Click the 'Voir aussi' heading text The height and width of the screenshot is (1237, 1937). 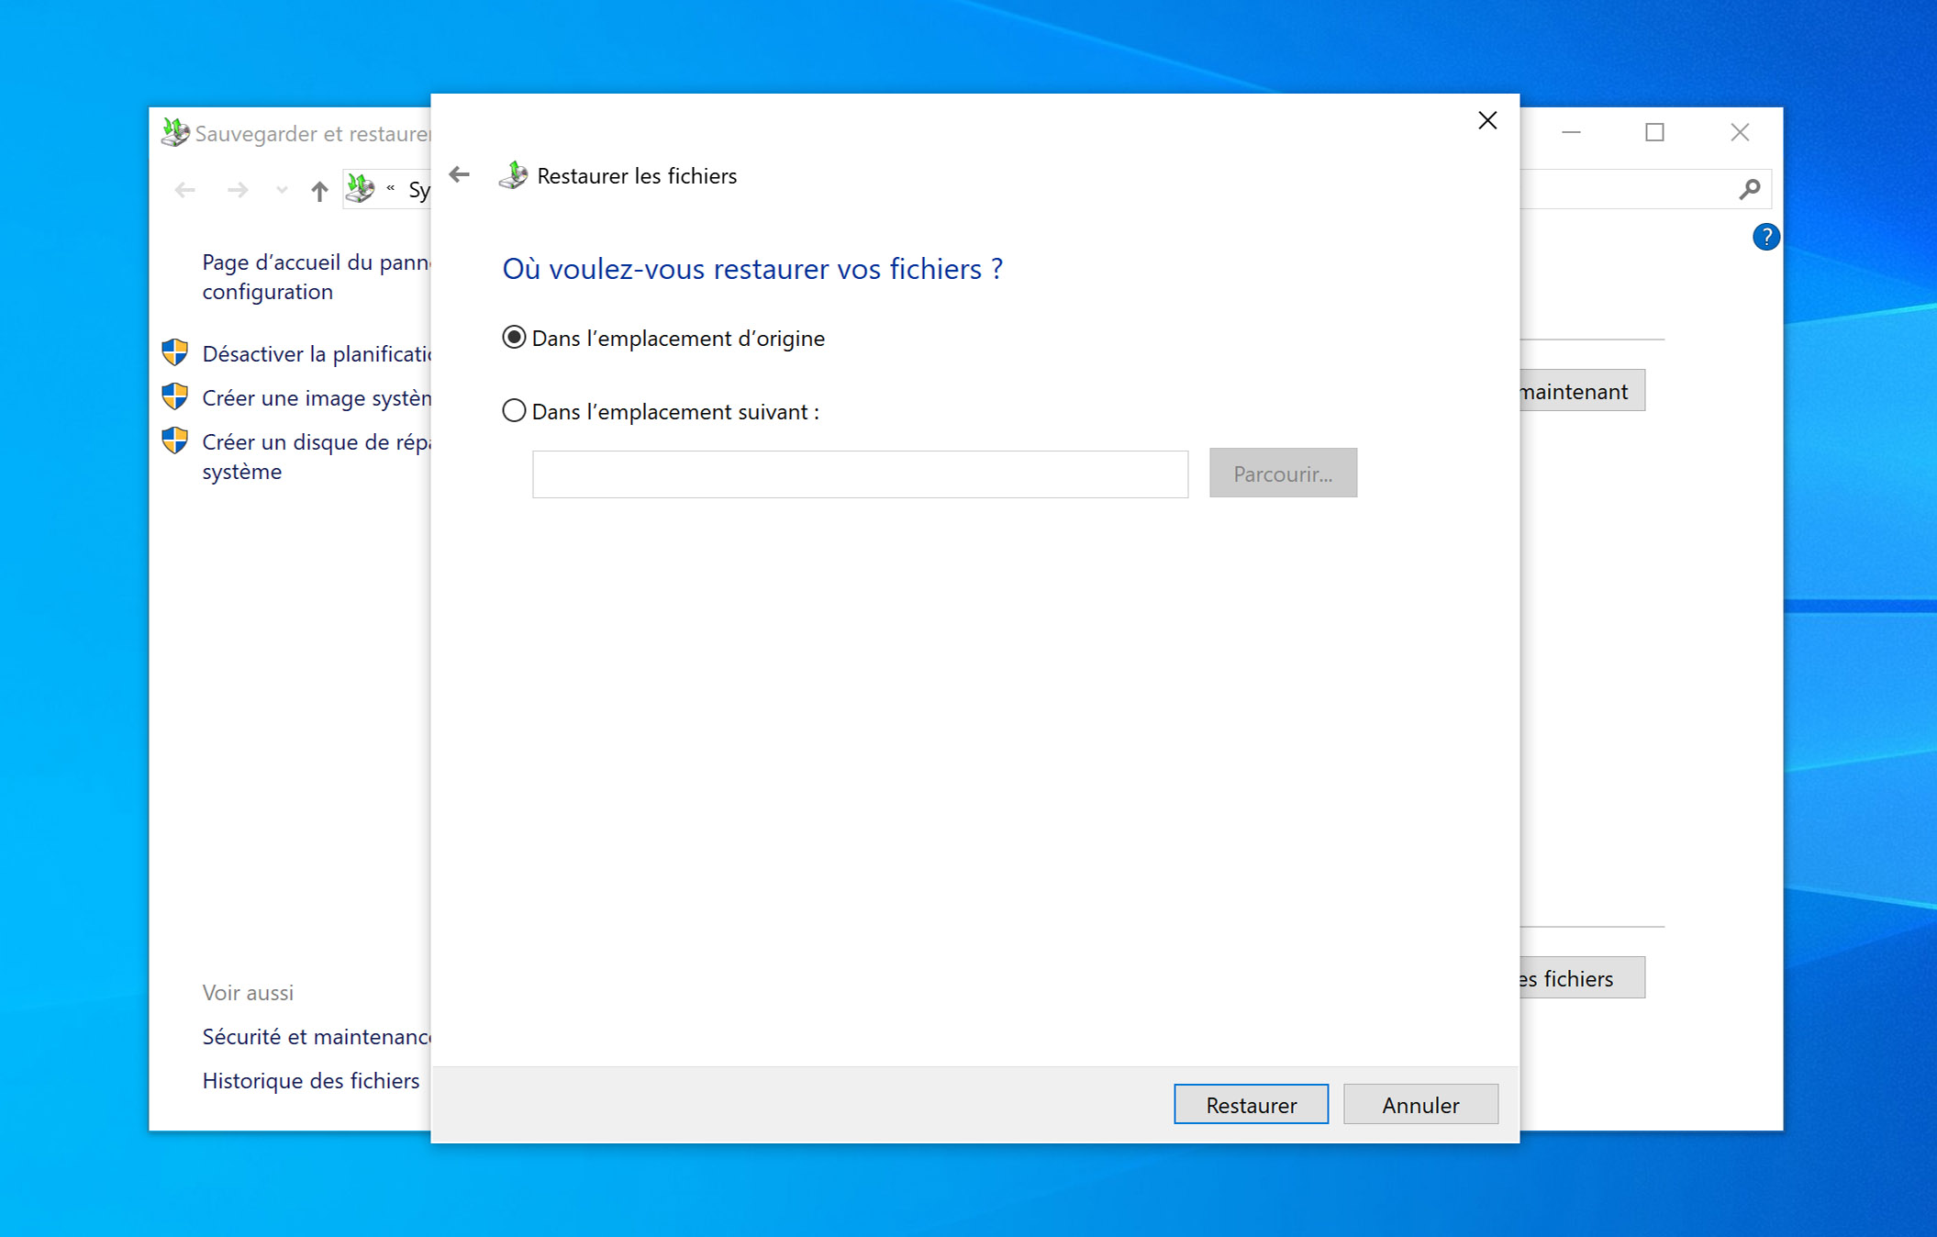(x=248, y=992)
